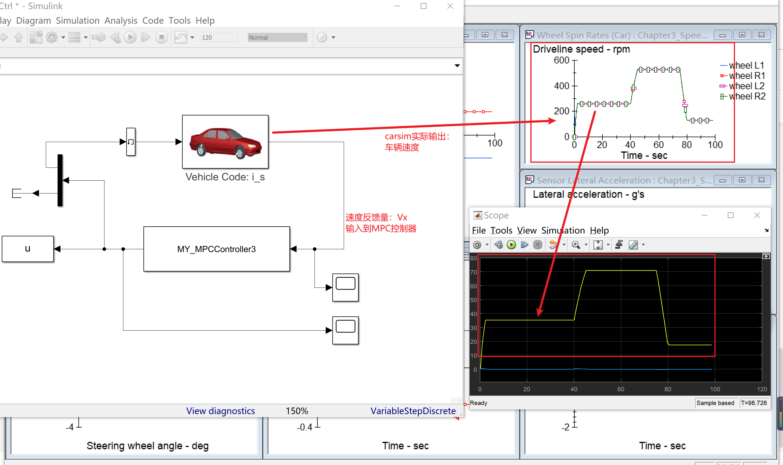Click the T=98.726 time readout
Viewport: 783px width, 465px height.
(x=754, y=403)
